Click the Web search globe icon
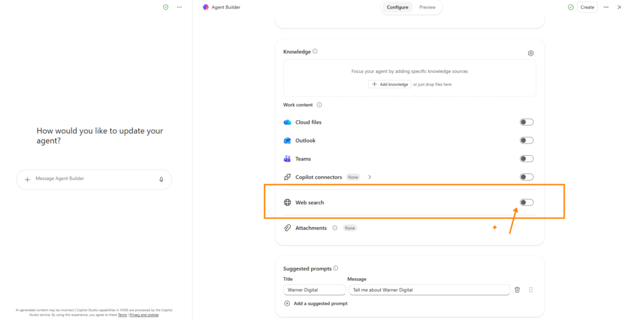This screenshot has width=621, height=320. point(287,202)
